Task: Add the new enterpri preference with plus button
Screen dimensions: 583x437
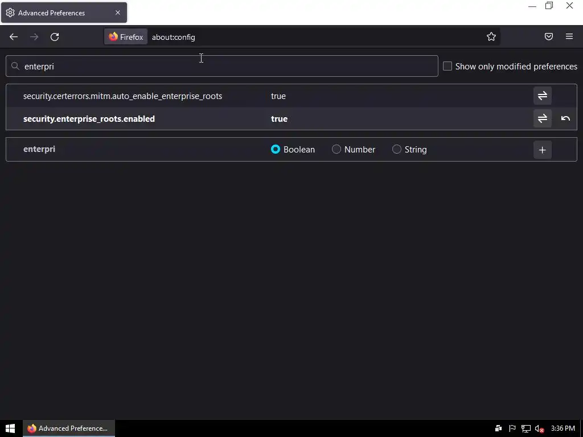Action: point(543,150)
